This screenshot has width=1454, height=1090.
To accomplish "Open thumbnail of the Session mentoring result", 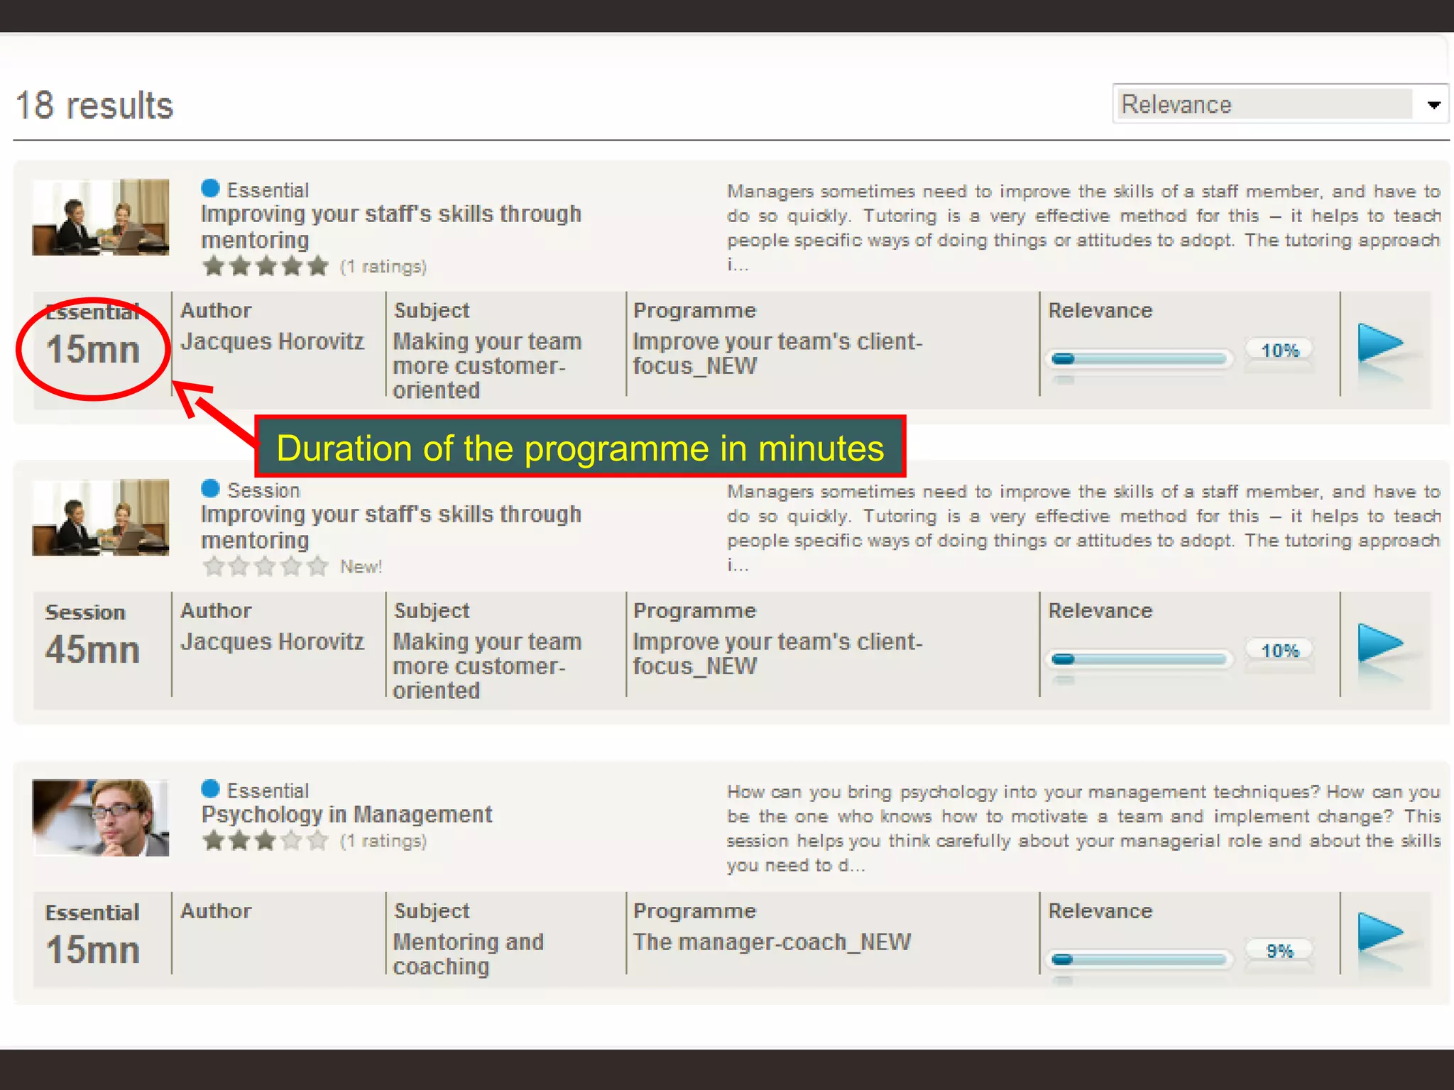I will 100,517.
